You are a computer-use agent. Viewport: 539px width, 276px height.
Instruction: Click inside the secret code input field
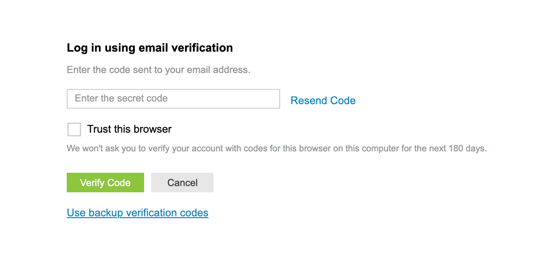tap(173, 98)
